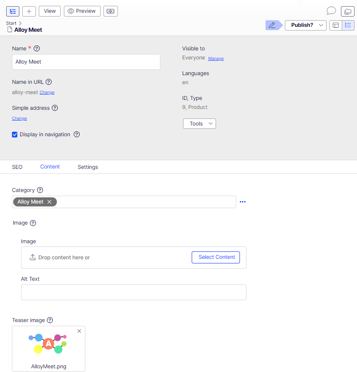Click the help icon next to Name in URL
The height and width of the screenshot is (372, 357).
49,82
